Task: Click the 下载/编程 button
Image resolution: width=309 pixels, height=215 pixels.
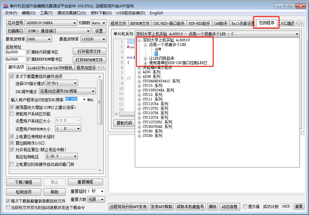Action: coord(24,182)
